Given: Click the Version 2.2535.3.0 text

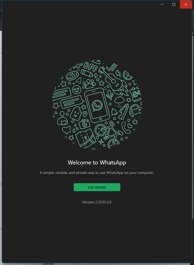Looking at the screenshot, I should tap(97, 202).
